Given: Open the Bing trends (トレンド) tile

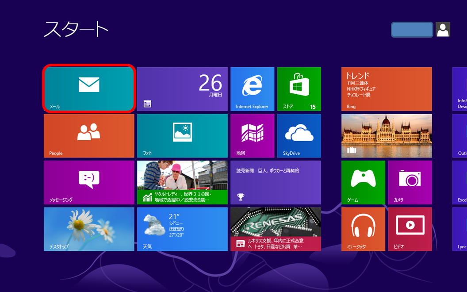Looking at the screenshot, I should (387, 88).
